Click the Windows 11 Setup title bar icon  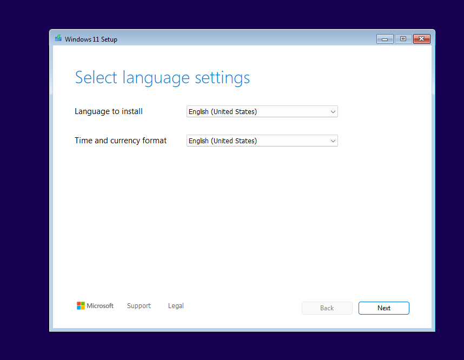click(58, 38)
